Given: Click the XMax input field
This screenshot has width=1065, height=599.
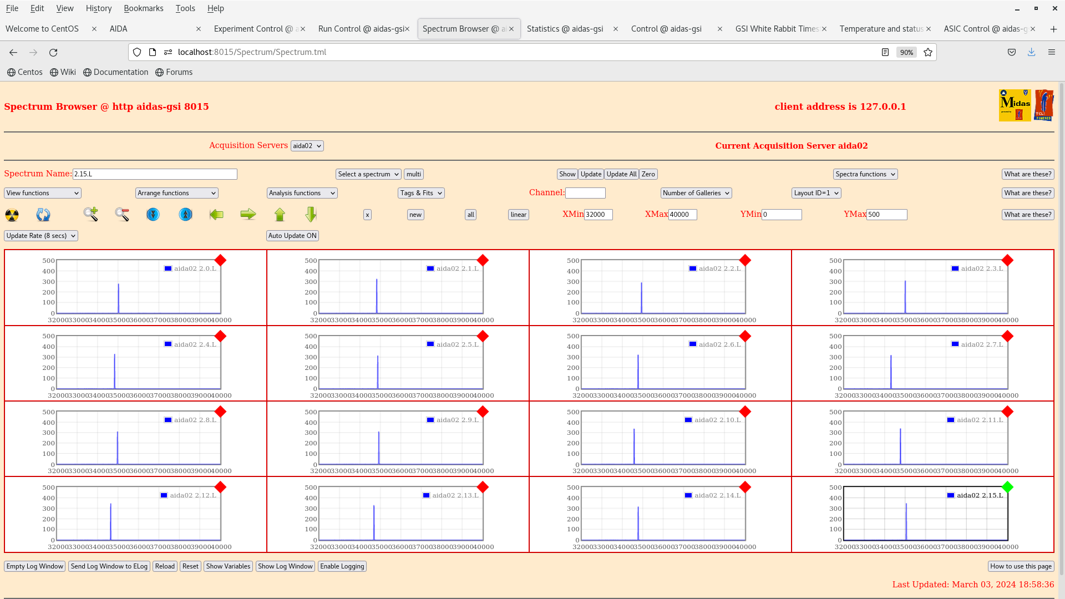Looking at the screenshot, I should coord(682,215).
